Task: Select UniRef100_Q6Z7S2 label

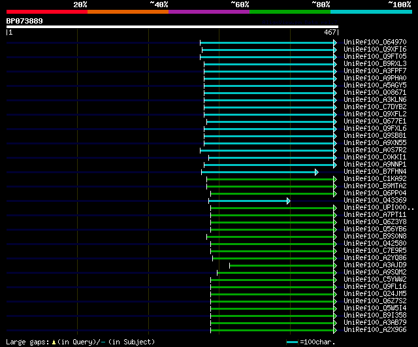Action: tap(375, 301)
